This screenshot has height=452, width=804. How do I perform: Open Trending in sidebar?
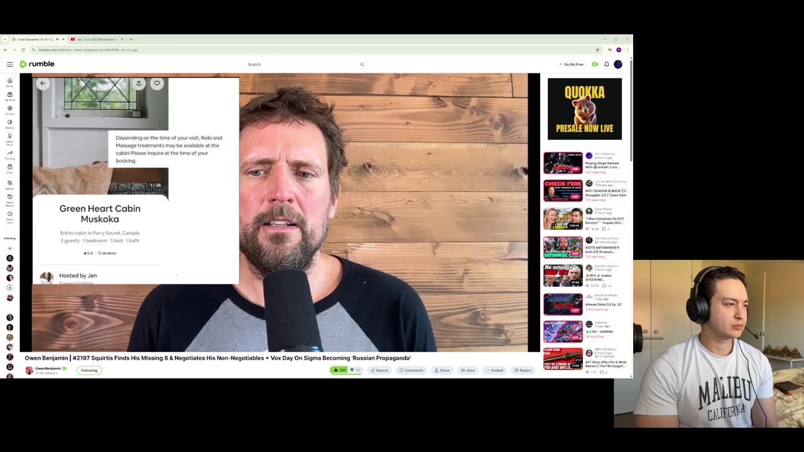click(9, 154)
